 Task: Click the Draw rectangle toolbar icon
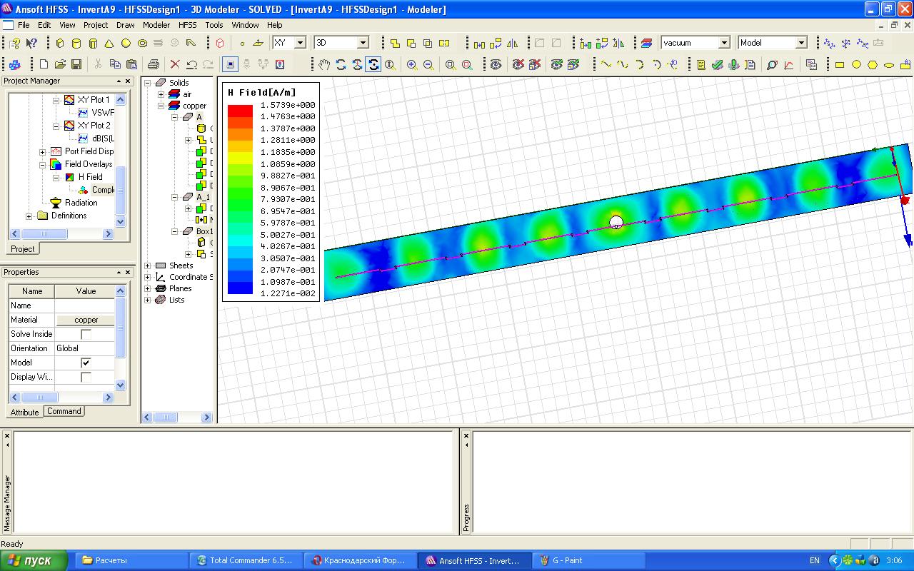pos(840,65)
